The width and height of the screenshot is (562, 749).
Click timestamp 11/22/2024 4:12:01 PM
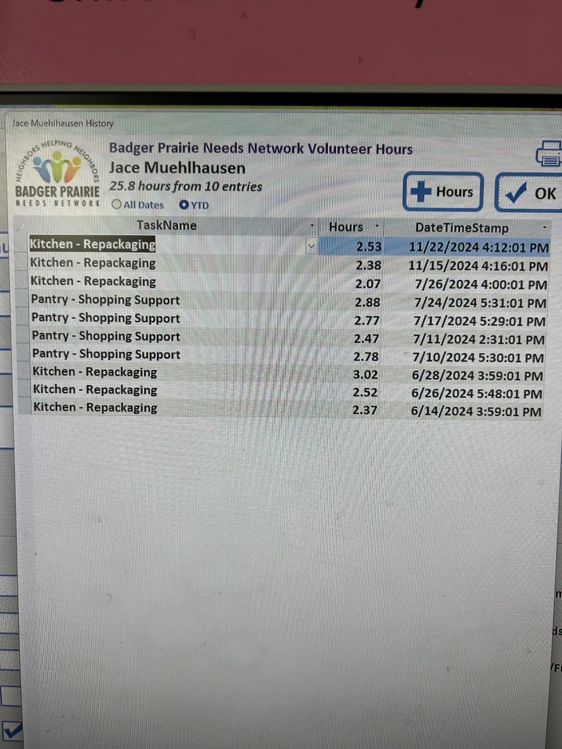[479, 248]
